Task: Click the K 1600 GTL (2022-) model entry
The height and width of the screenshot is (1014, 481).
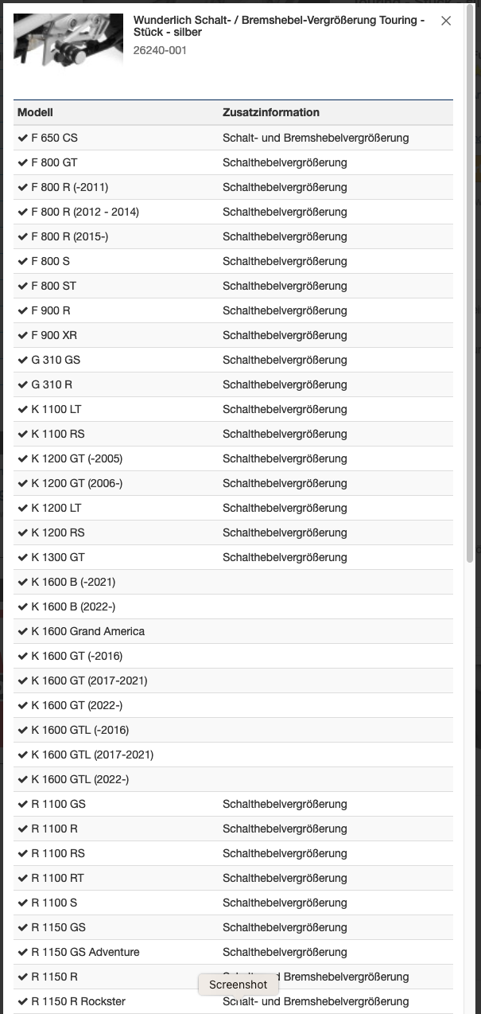Action: coord(80,779)
